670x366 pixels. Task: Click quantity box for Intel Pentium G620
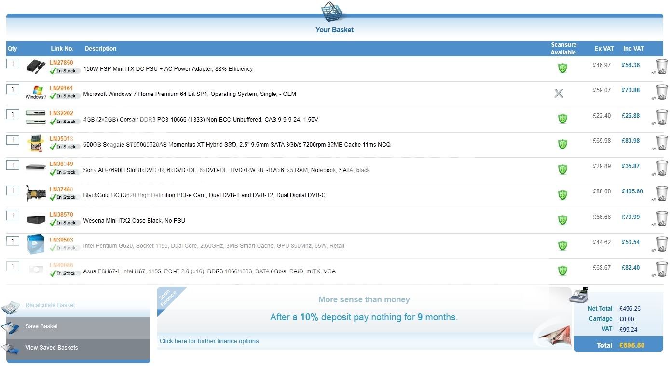[x=13, y=241]
